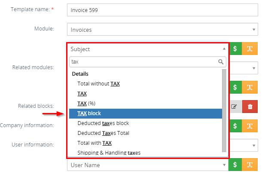Click the green $ button beside User Name dropdown

(235, 165)
